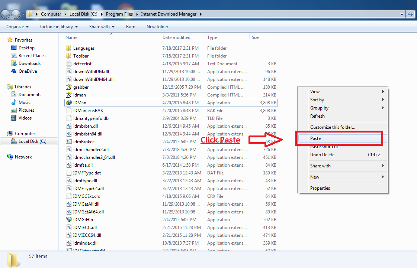This screenshot has width=417, height=268.
Task: Open dropdown arrow after Internet Download Manager breadcrumb
Action: tap(201, 14)
